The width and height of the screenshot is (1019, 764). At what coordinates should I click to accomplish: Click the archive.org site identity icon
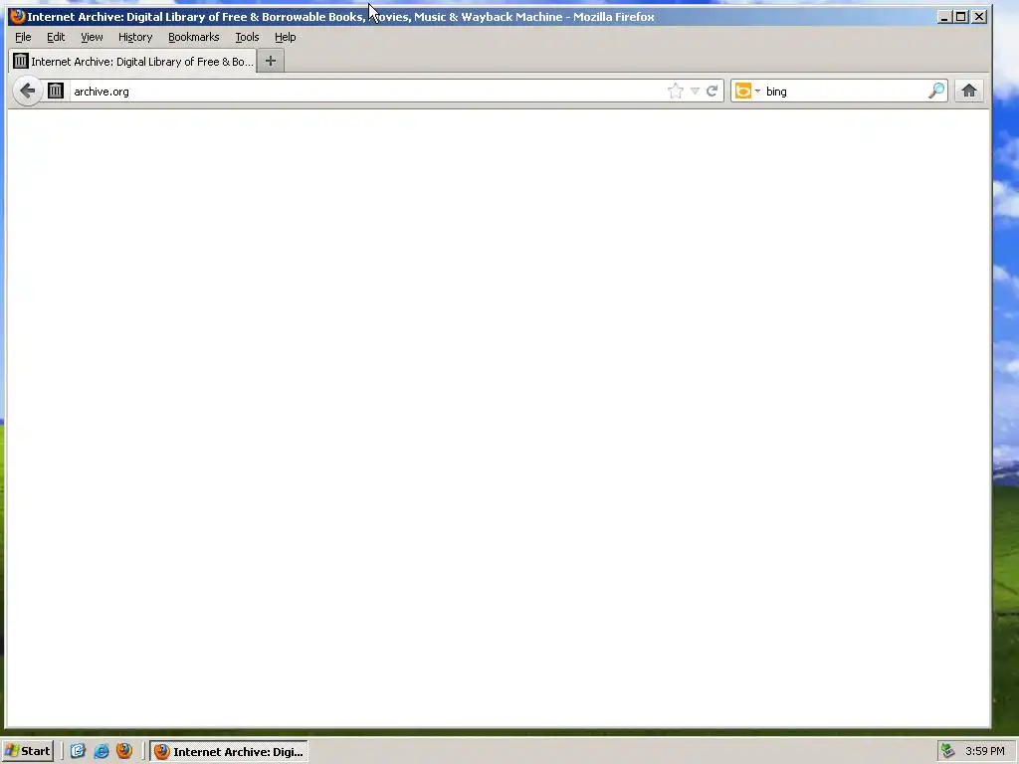(56, 91)
